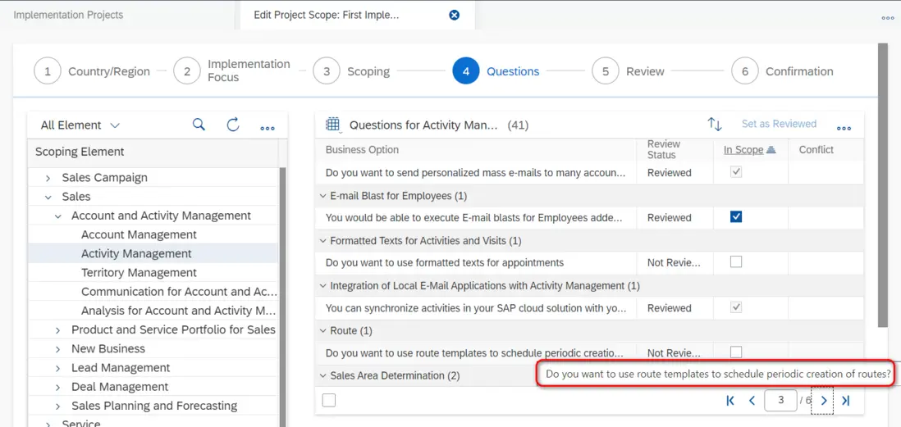The image size is (901, 427).
Task: Go to first page of questions
Action: point(730,401)
